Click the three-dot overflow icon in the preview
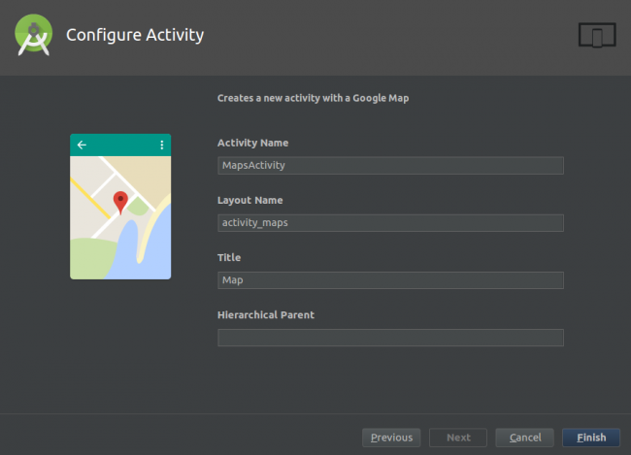The image size is (631, 455). tap(162, 145)
